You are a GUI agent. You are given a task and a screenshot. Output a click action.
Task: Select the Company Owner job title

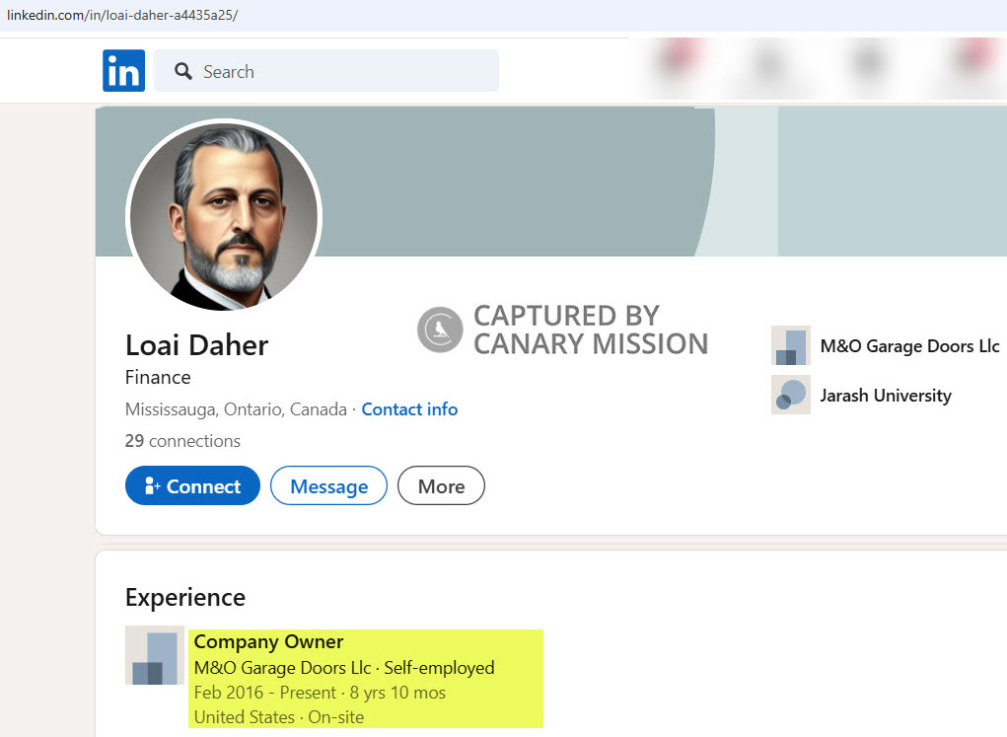[x=268, y=642]
